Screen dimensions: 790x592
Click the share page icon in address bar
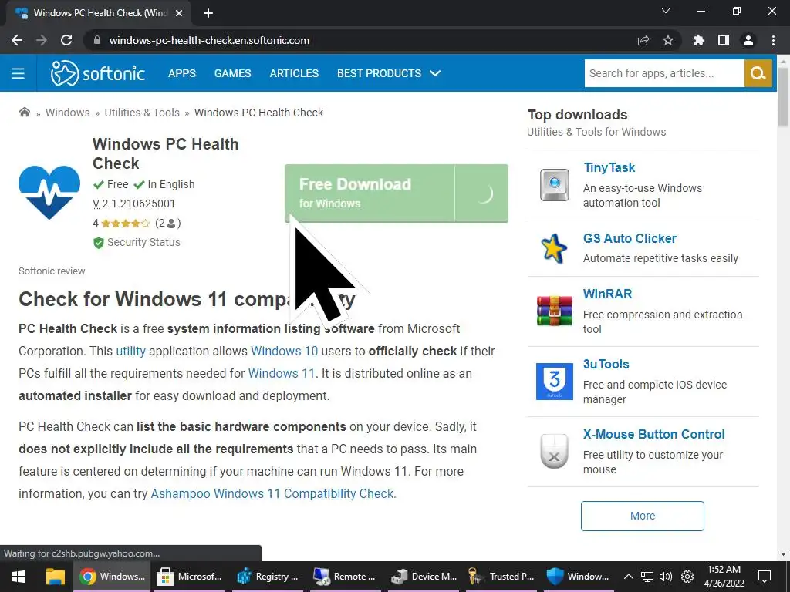coord(643,40)
